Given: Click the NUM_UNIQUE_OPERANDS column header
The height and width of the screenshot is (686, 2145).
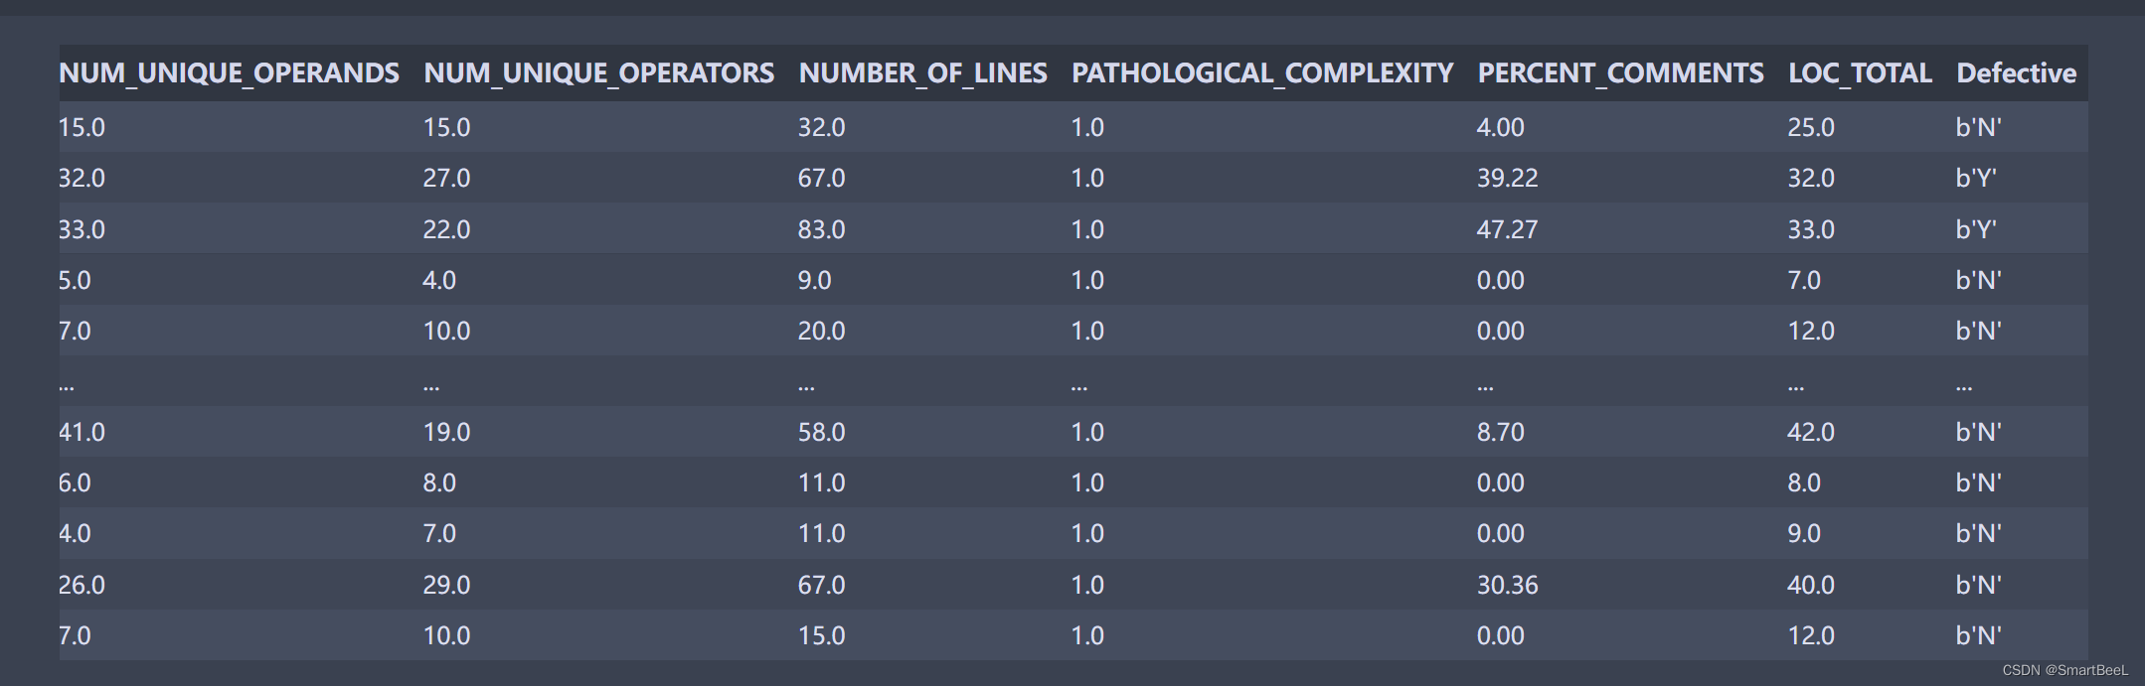Looking at the screenshot, I should click(230, 73).
